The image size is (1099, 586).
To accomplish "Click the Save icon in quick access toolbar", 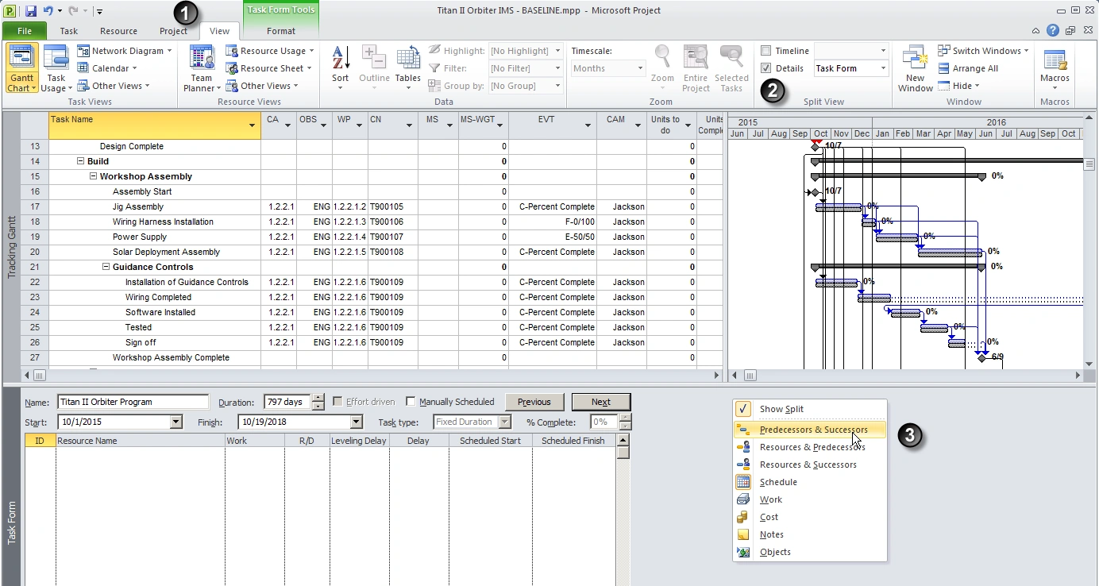I will 31,11.
